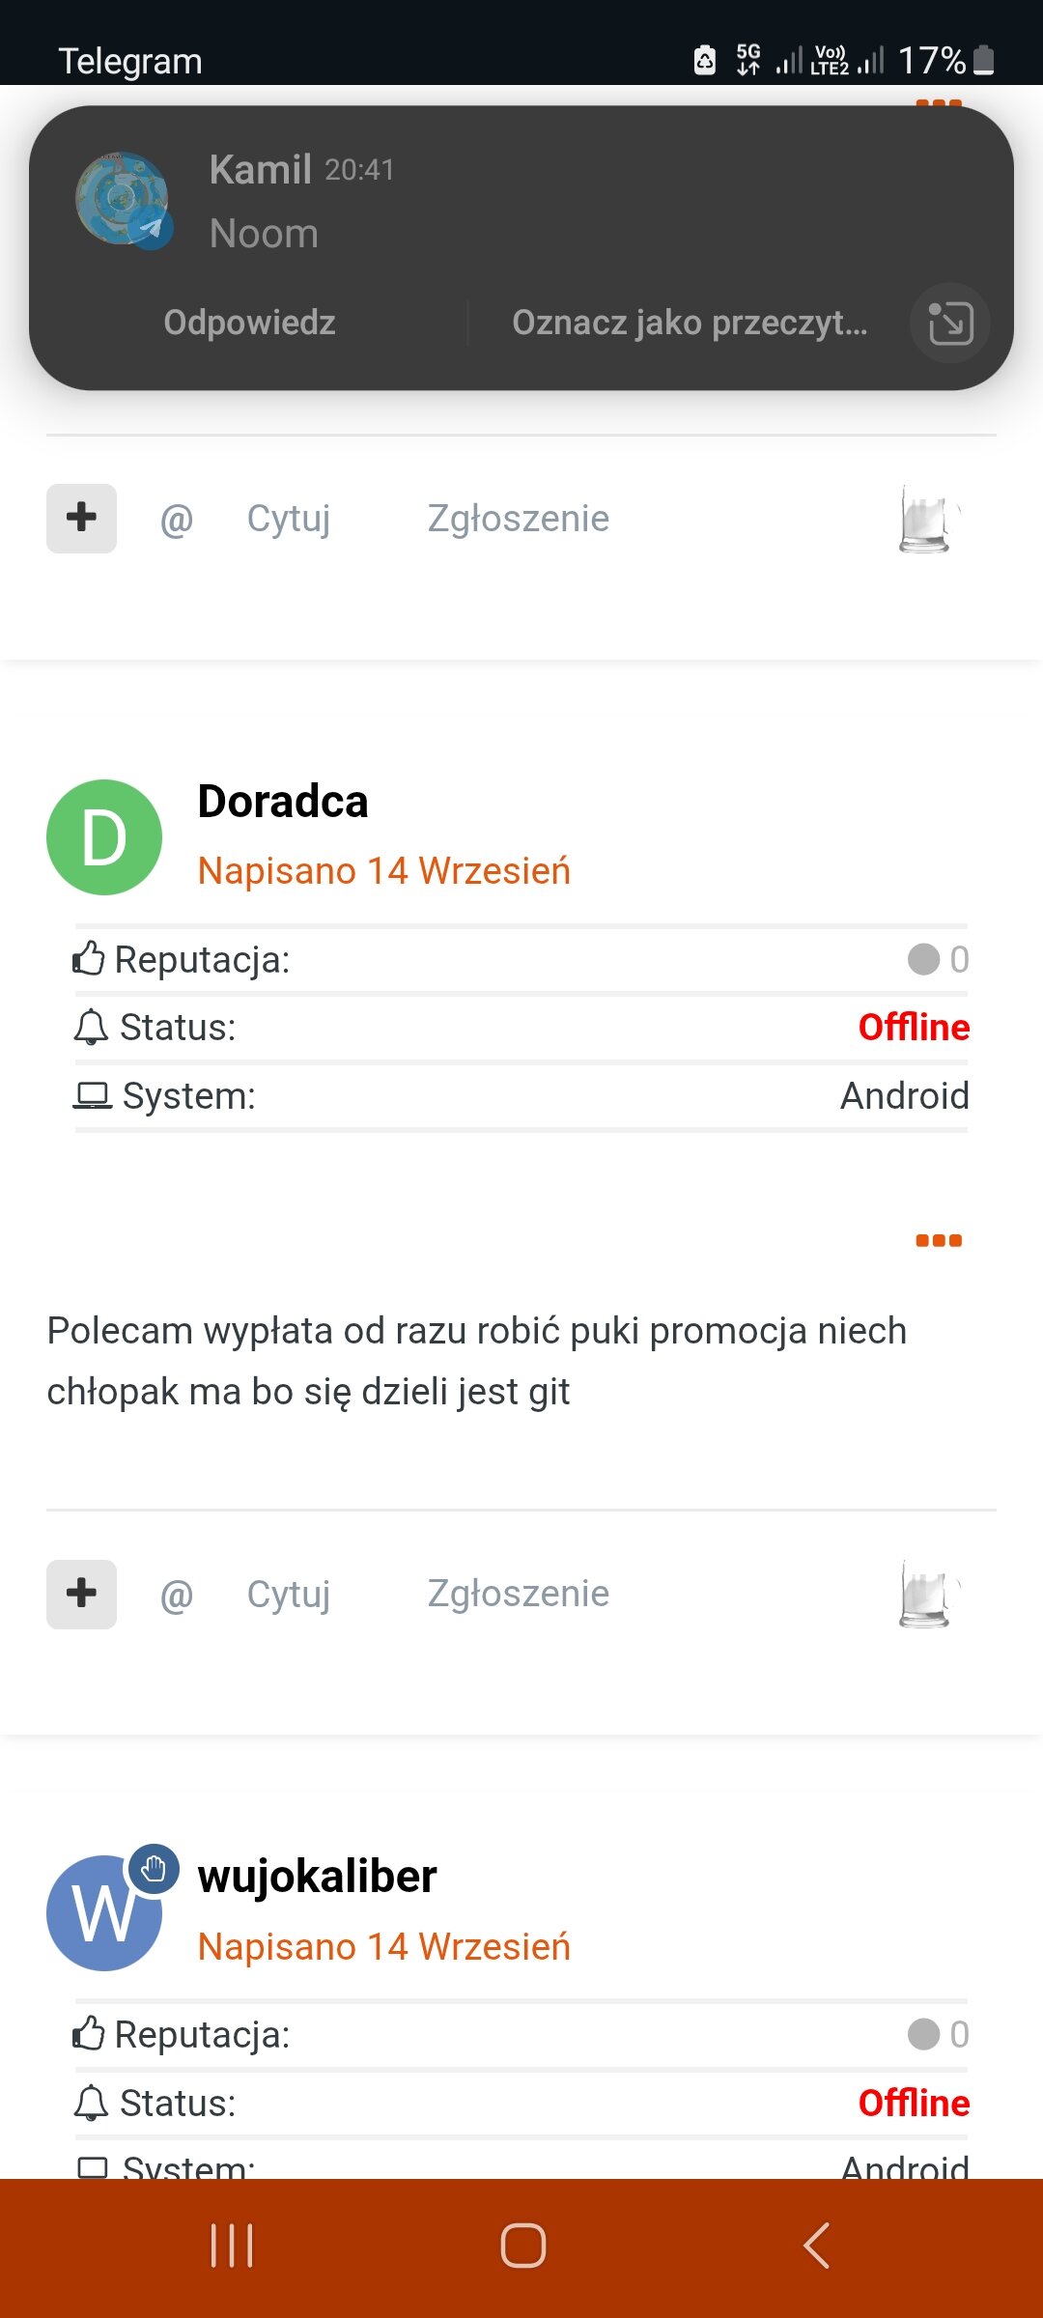
Task: Tap the plus multiquote button above Doradca's post
Action: pos(81,519)
